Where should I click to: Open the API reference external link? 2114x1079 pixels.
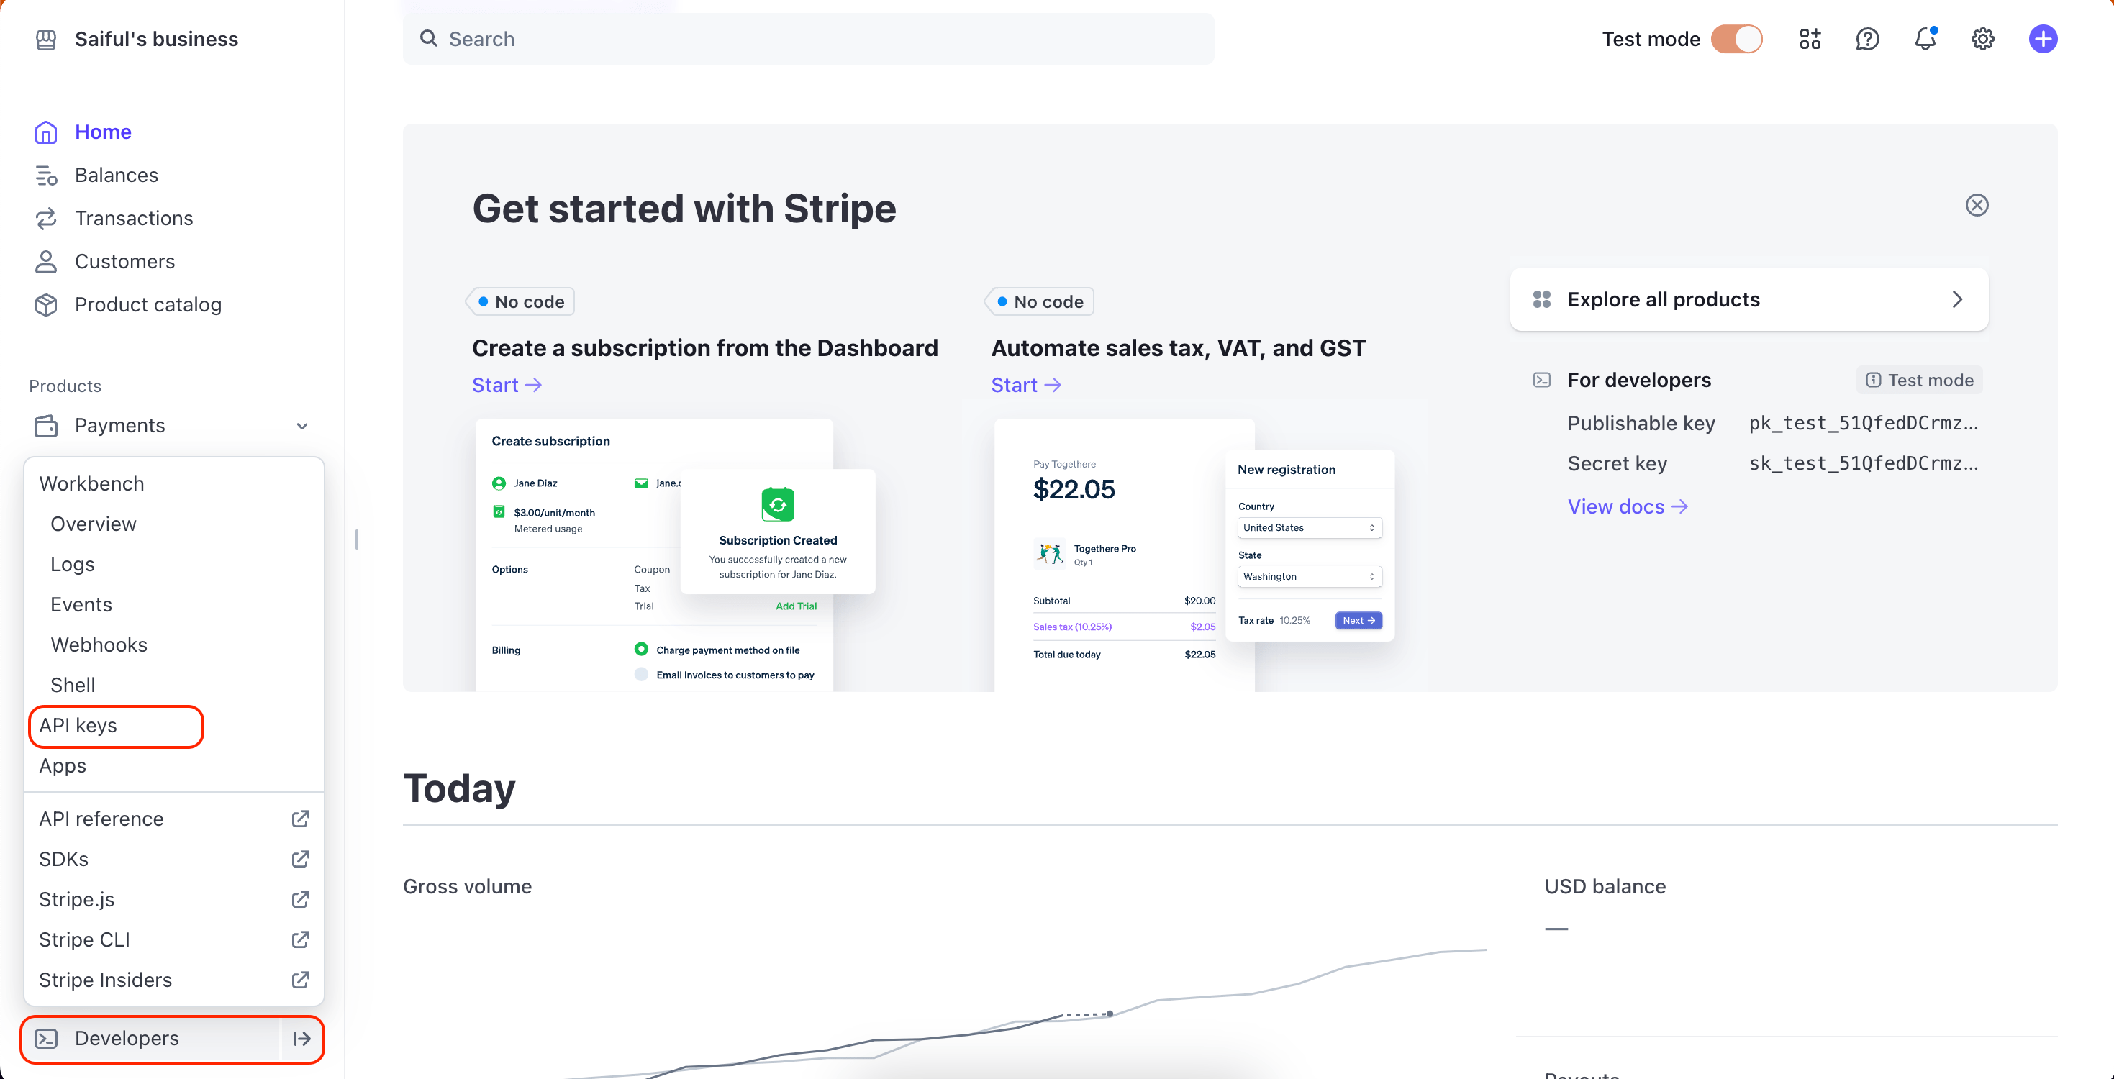pos(174,819)
